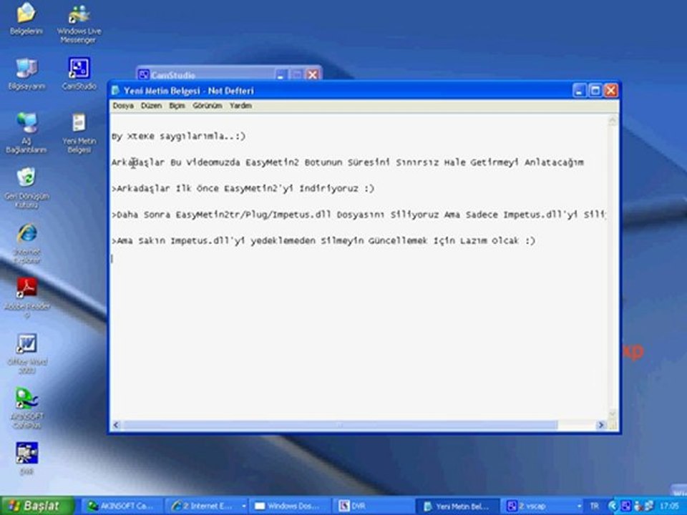The height and width of the screenshot is (515, 687).
Task: Minimize the Notepad window
Action: 579,91
